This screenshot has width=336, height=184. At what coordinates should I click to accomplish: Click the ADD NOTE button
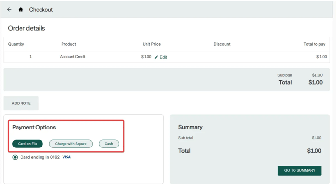21,103
